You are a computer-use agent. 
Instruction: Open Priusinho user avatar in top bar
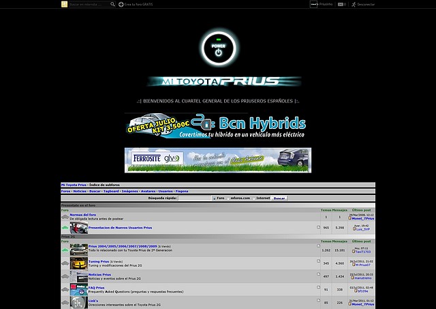tap(313, 4)
